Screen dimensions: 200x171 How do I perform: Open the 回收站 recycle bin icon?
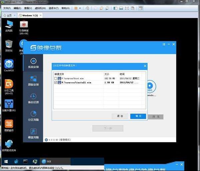tap(9, 46)
